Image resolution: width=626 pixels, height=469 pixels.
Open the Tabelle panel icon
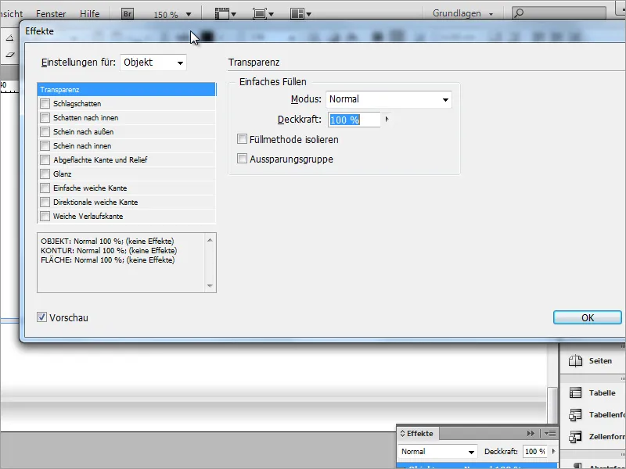coord(575,393)
